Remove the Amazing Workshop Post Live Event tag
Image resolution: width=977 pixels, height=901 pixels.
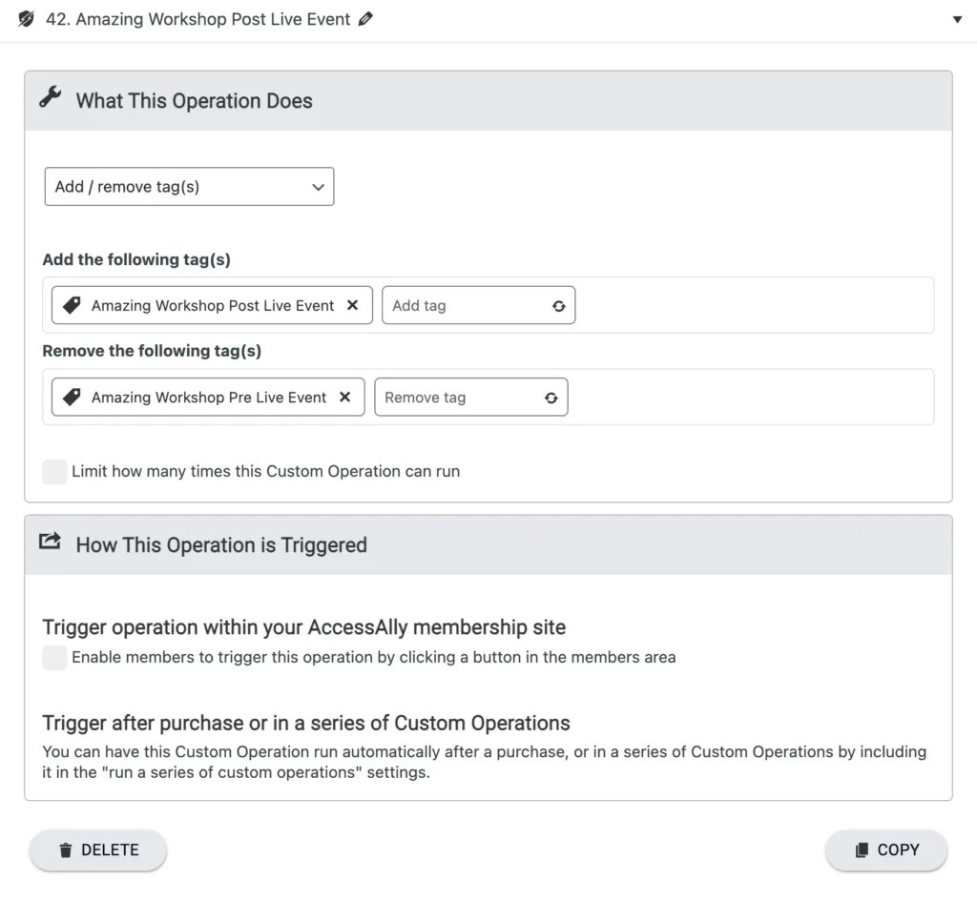coord(352,306)
